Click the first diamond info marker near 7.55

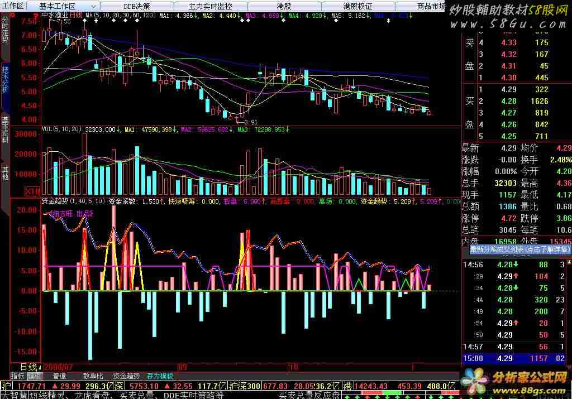(85, 21)
